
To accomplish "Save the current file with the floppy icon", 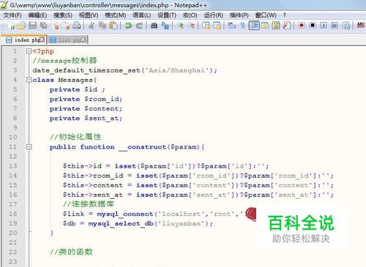I will [x=32, y=26].
